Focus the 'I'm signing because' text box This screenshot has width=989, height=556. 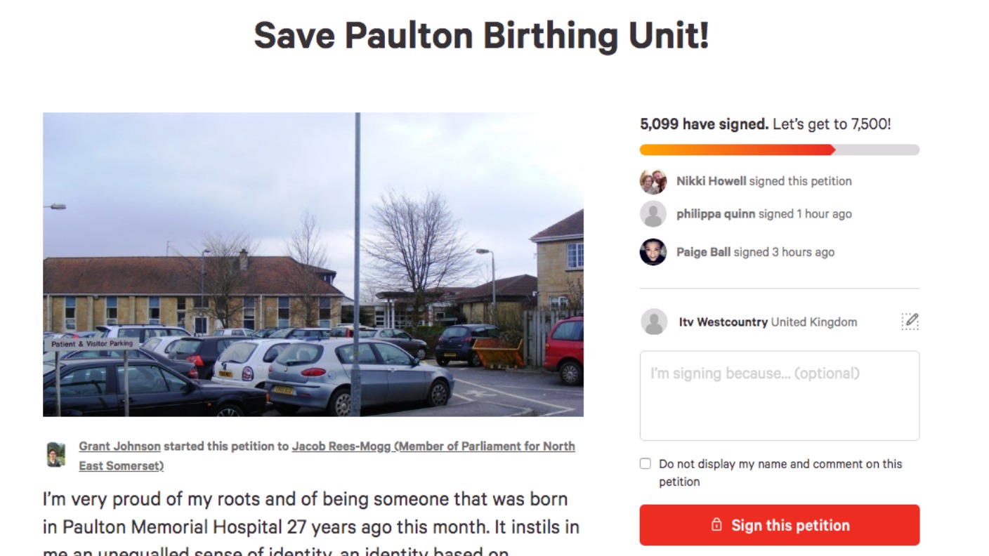780,396
